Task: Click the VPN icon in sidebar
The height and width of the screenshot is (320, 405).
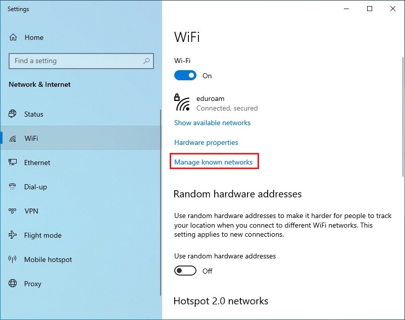Action: [x=13, y=211]
